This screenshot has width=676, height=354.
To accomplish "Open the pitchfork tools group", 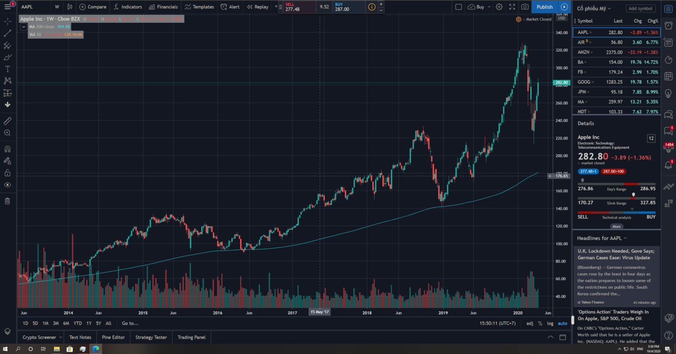I will 7,45.
